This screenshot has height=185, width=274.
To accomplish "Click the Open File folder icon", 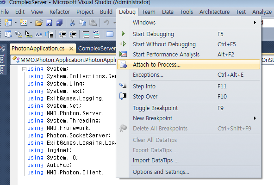I will click(39, 23).
